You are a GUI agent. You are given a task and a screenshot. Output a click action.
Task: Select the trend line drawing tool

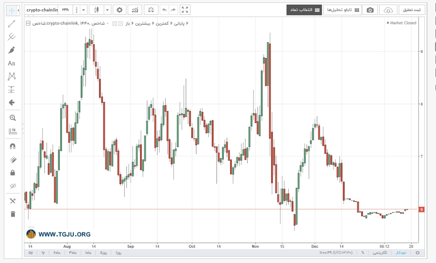click(12, 24)
